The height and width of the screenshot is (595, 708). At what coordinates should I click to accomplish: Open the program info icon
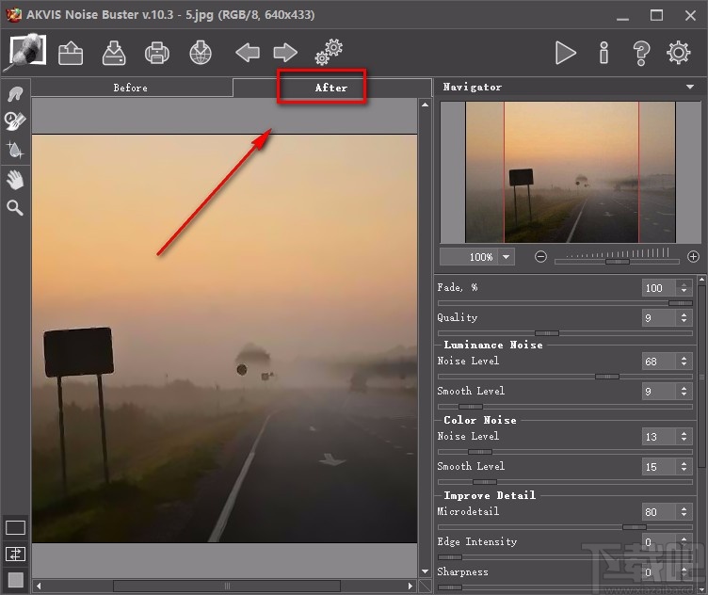(x=603, y=53)
